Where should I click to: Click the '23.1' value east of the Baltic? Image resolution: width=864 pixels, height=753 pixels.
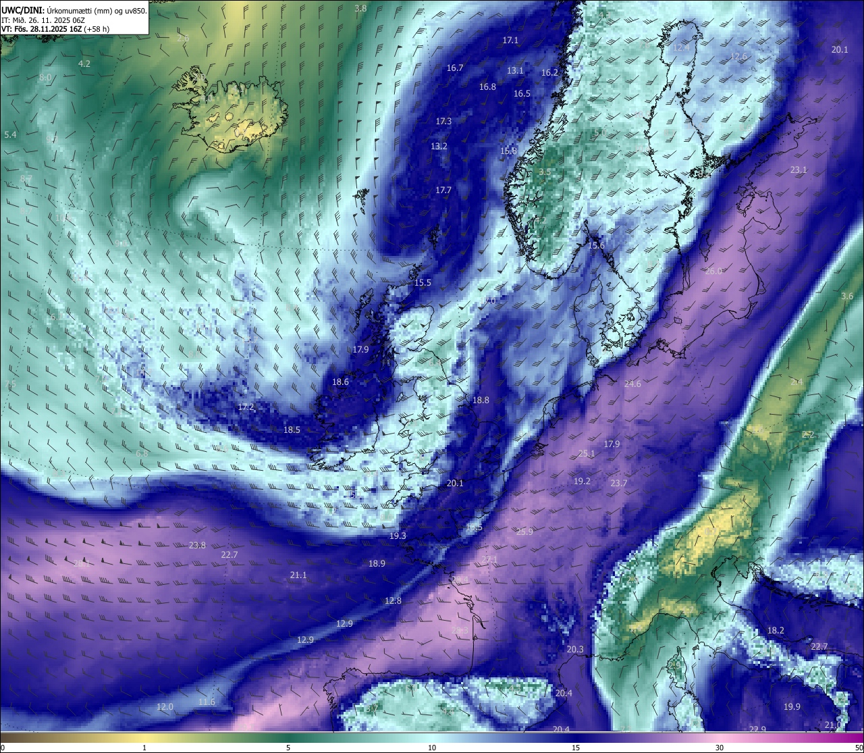(799, 170)
